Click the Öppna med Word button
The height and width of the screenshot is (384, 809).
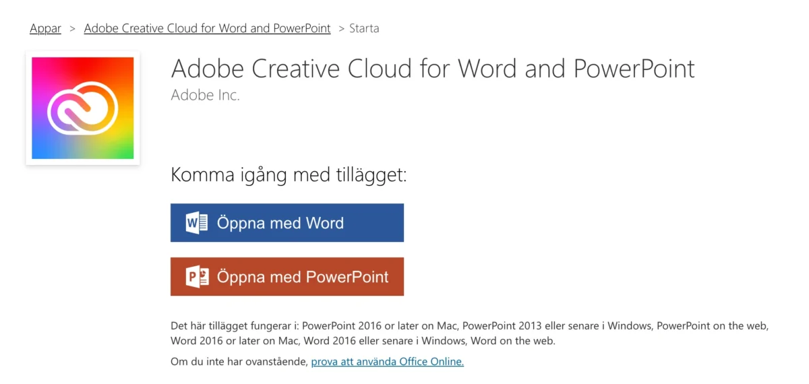[287, 223]
